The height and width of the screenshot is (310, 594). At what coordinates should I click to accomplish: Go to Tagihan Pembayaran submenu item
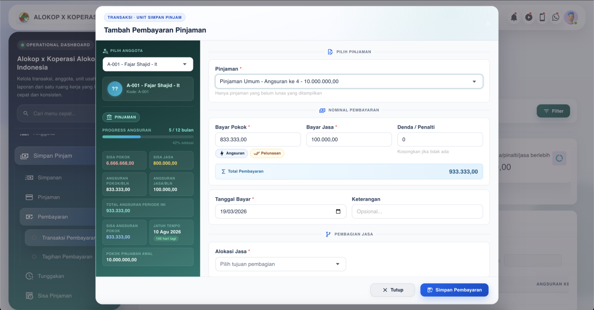coord(67,257)
